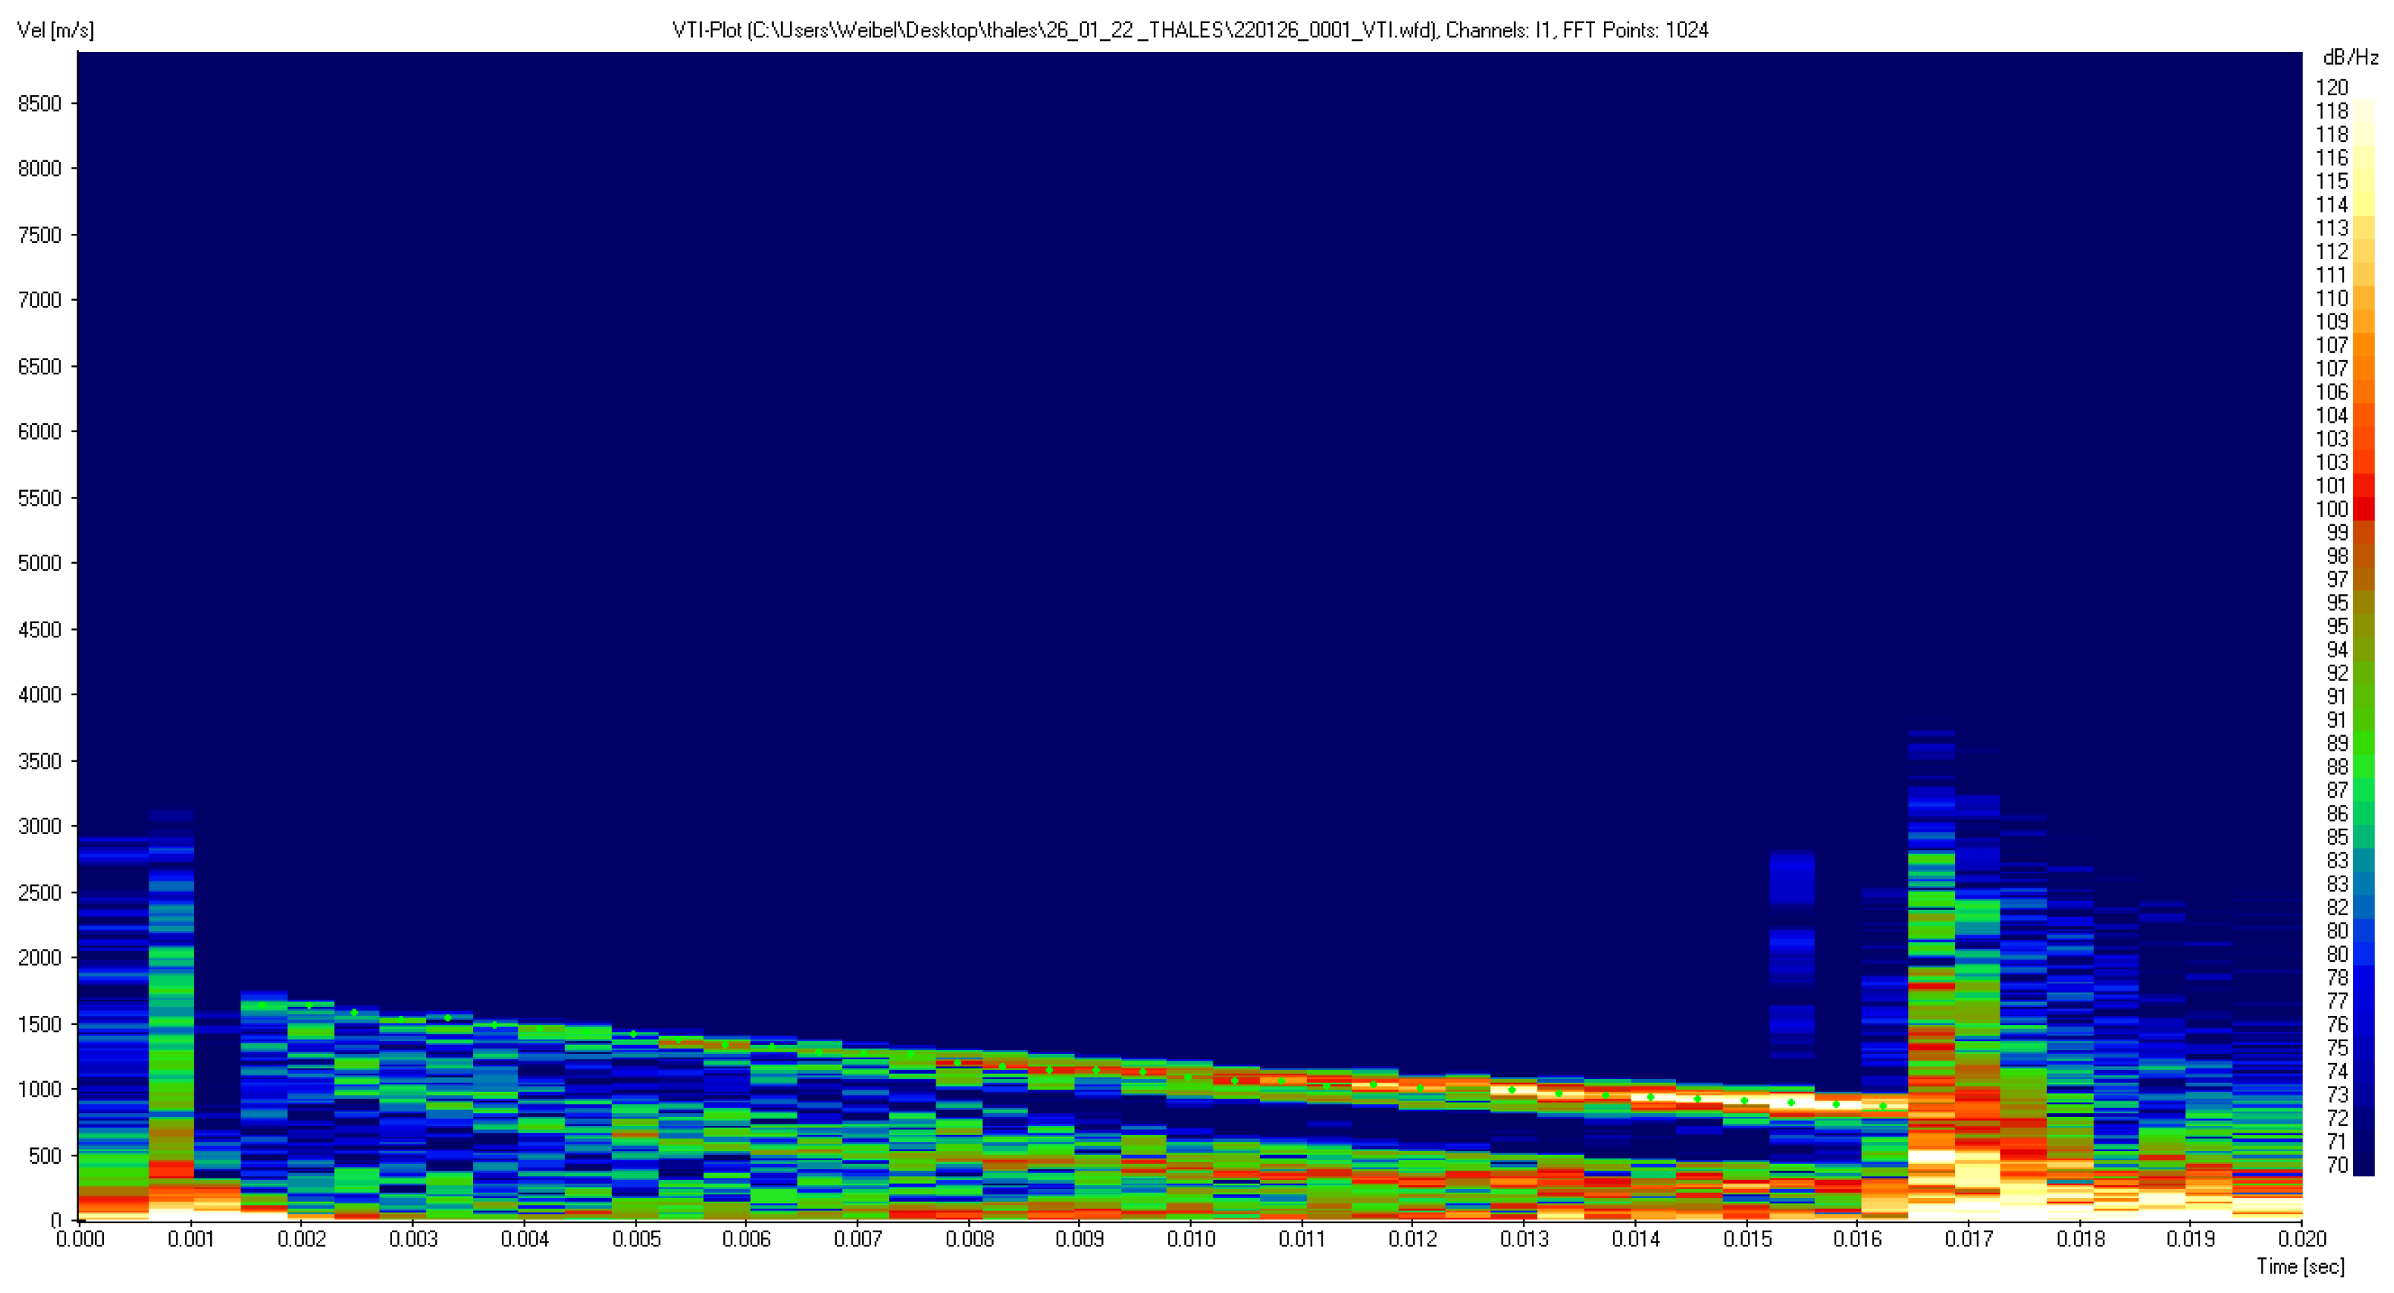The image size is (2394, 1293).
Task: Pick the orange 110 dB color swatch
Action: point(2364,299)
